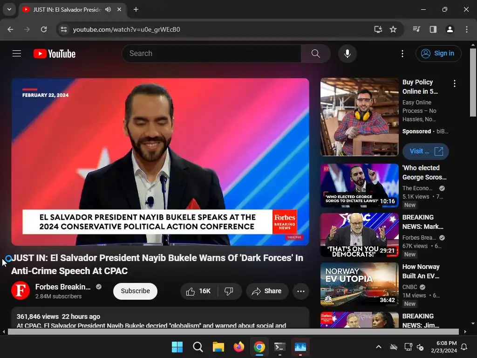This screenshot has width=477, height=358.
Task: Expand the tab search dropdown arrow
Action: [x=9, y=9]
